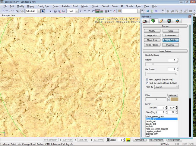Toggle Mask by Layer Altitude & Slope

[x=147, y=83]
